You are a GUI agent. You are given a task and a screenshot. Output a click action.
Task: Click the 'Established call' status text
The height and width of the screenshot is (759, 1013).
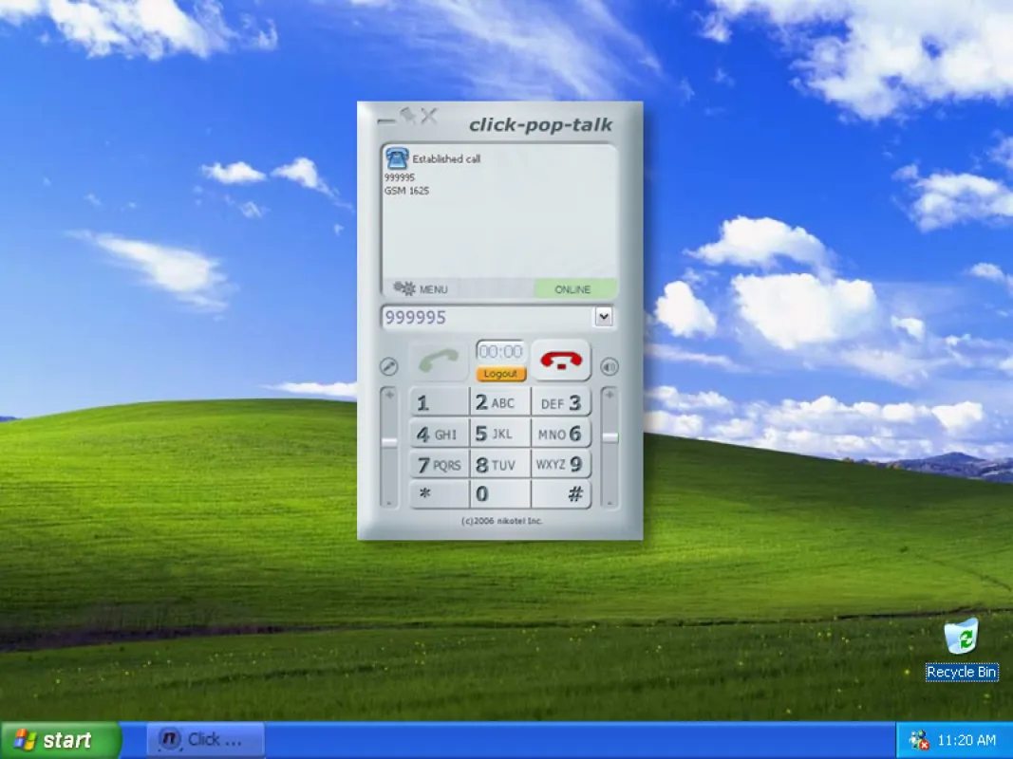coord(446,158)
